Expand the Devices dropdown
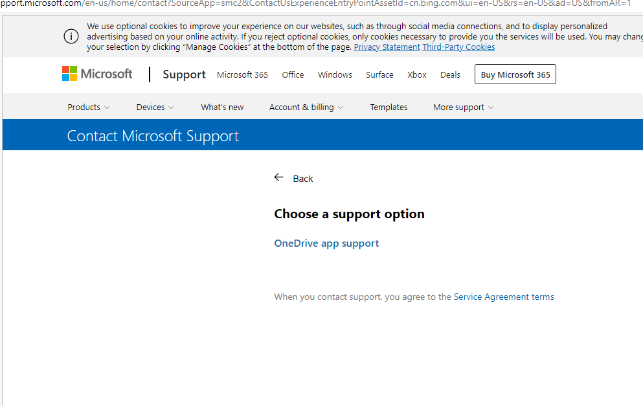Screen dimensions: 643x406 [x=155, y=107]
